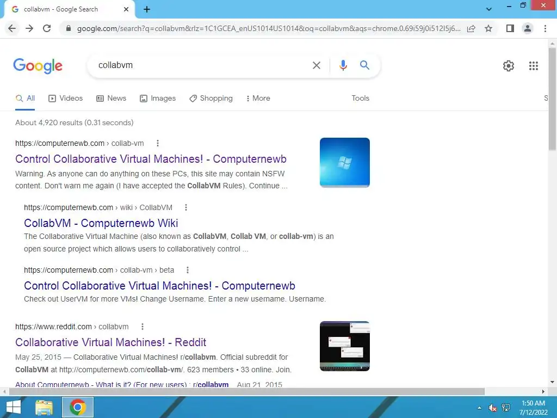The image size is (557, 418).
Task: Click the 'https://computernewb.com › collab-vm' breadcrumb
Action: tap(79, 143)
